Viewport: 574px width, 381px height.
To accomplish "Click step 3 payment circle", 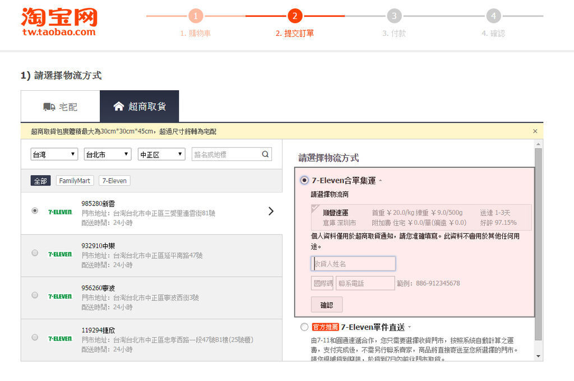I will pyautogui.click(x=394, y=16).
